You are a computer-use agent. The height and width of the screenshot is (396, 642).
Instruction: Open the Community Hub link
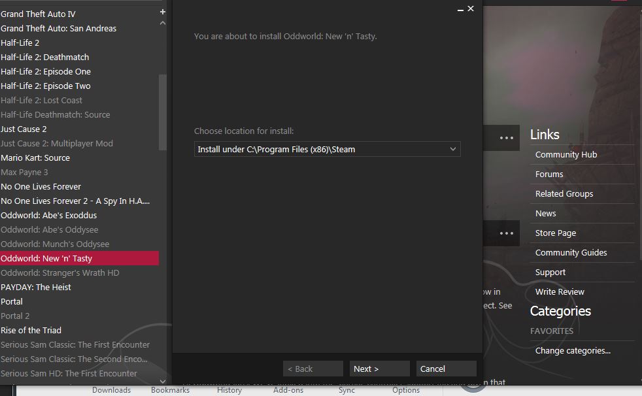pos(566,154)
